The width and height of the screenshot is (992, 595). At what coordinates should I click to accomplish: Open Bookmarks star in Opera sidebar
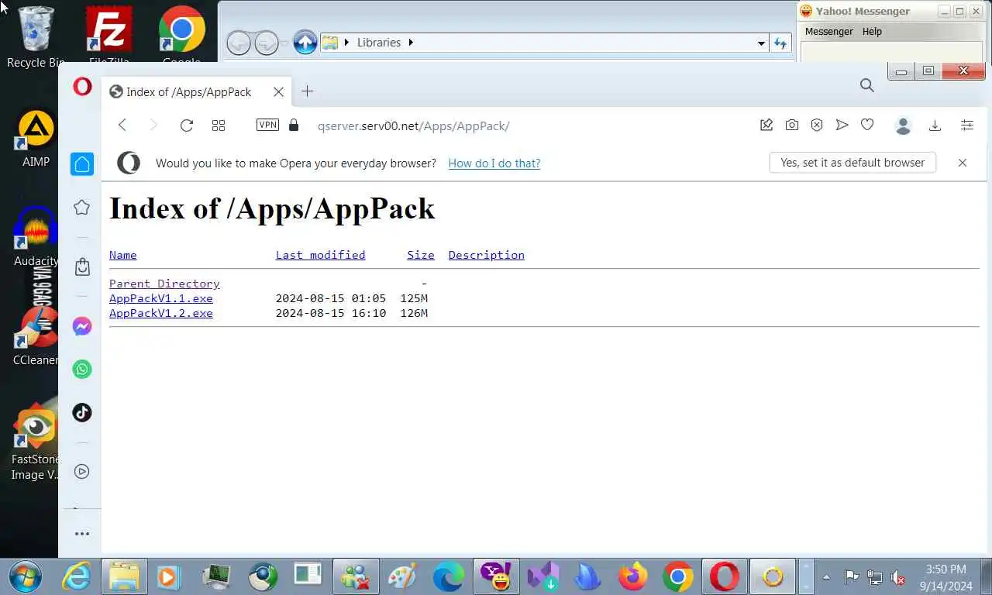pyautogui.click(x=82, y=207)
